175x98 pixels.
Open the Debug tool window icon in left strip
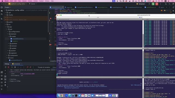tap(2, 72)
